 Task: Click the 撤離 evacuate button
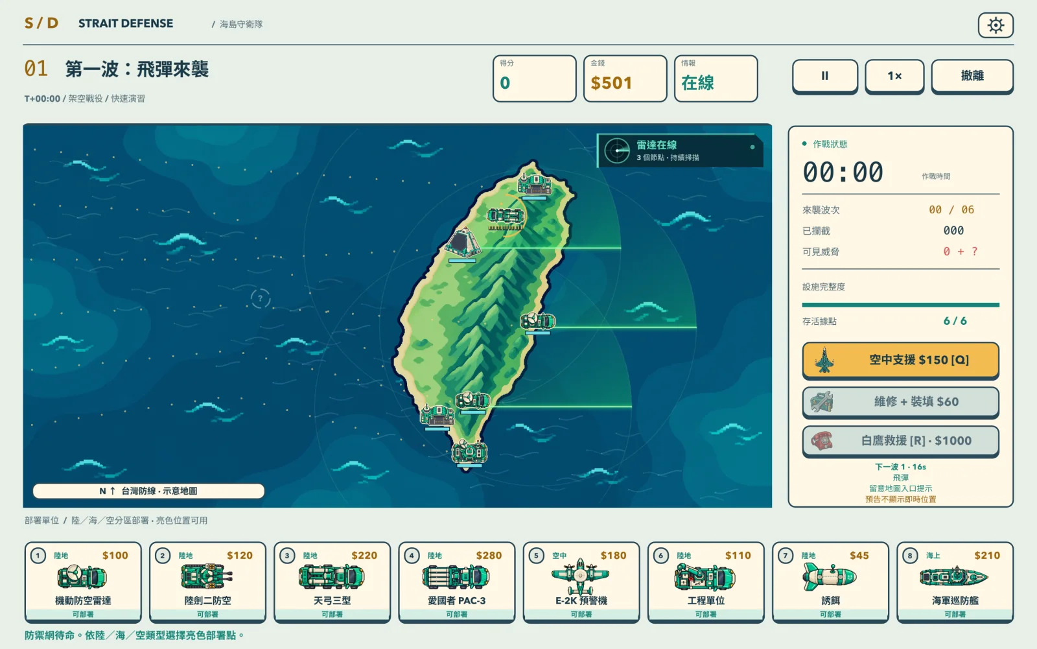coord(972,76)
